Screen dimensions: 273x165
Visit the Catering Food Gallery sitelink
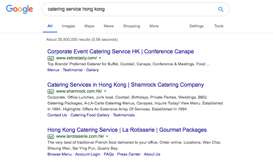(x=90, y=115)
